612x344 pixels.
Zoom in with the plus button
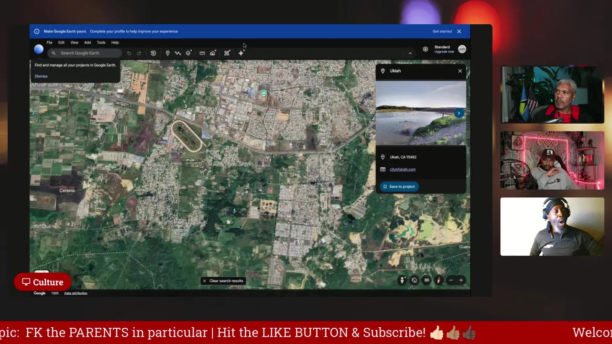click(461, 280)
